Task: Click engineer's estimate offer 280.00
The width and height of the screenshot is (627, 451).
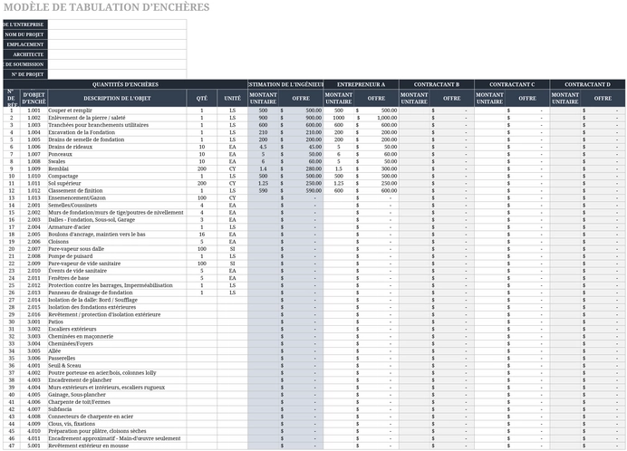Action: 301,168
